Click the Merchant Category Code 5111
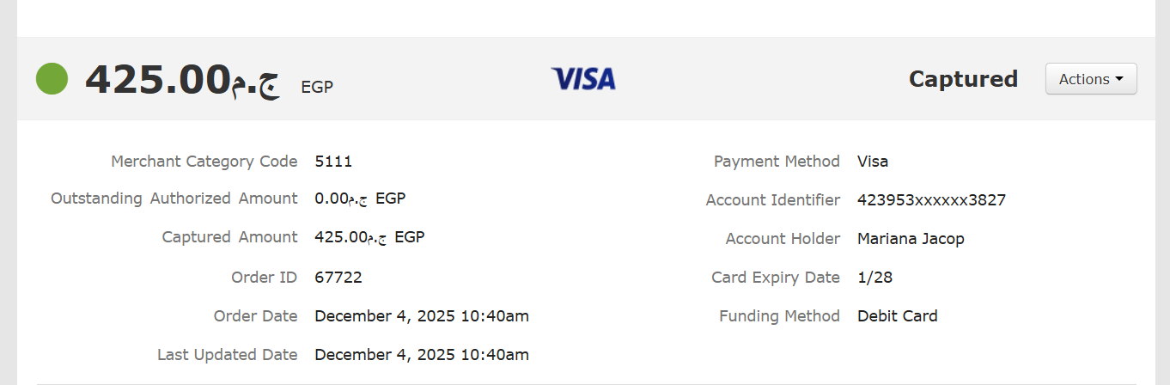The width and height of the screenshot is (1170, 385). click(x=333, y=162)
